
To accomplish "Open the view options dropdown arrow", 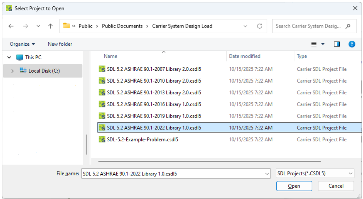I will (323, 44).
